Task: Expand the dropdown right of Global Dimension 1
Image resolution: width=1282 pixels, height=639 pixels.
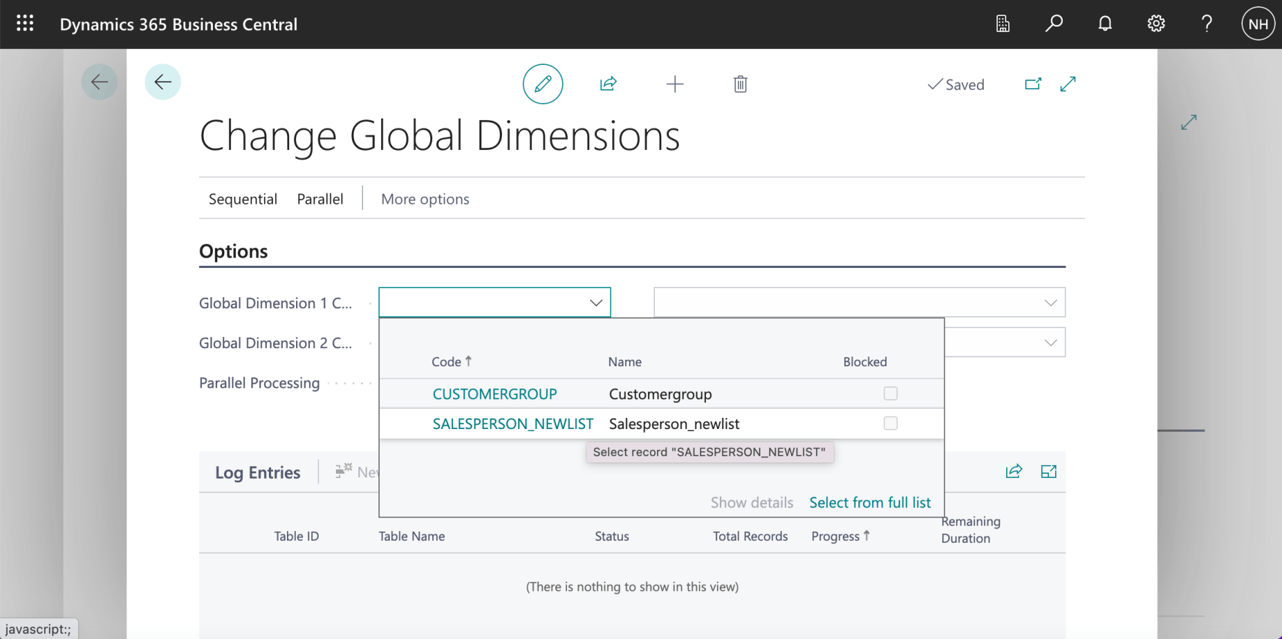Action: (x=1050, y=303)
